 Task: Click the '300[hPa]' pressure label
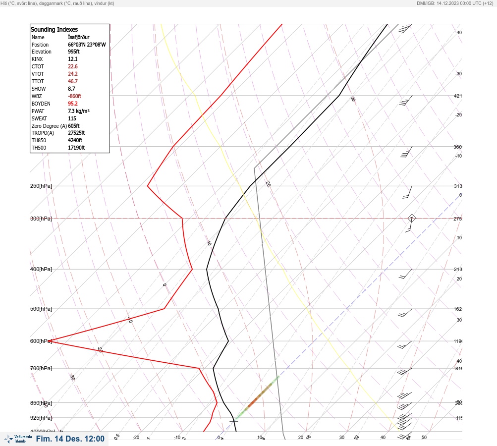pyautogui.click(x=41, y=219)
